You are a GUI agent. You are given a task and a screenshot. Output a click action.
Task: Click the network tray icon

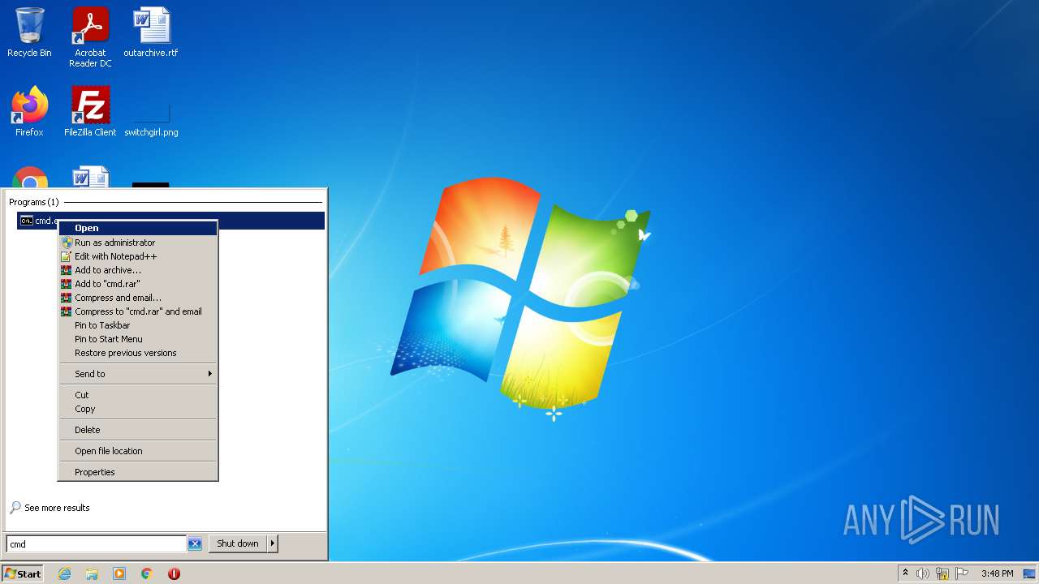click(942, 573)
